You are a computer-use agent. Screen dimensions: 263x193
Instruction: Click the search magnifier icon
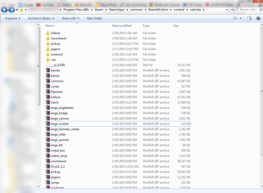261,10
